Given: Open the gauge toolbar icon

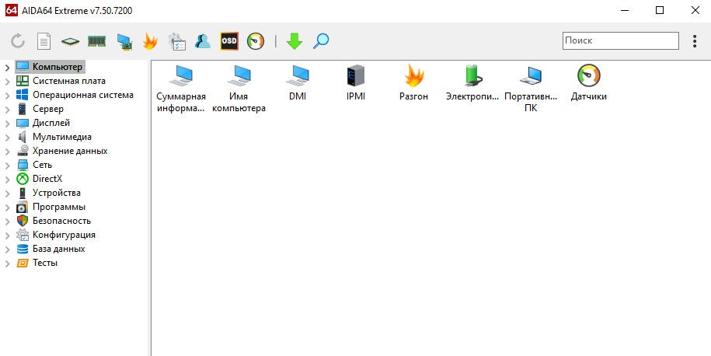Looking at the screenshot, I should 256,41.
